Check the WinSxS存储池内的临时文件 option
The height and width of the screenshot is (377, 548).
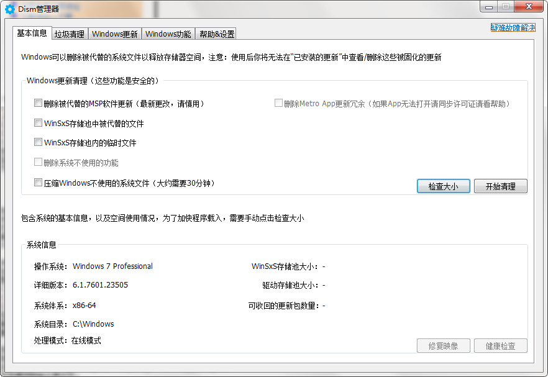[38, 142]
